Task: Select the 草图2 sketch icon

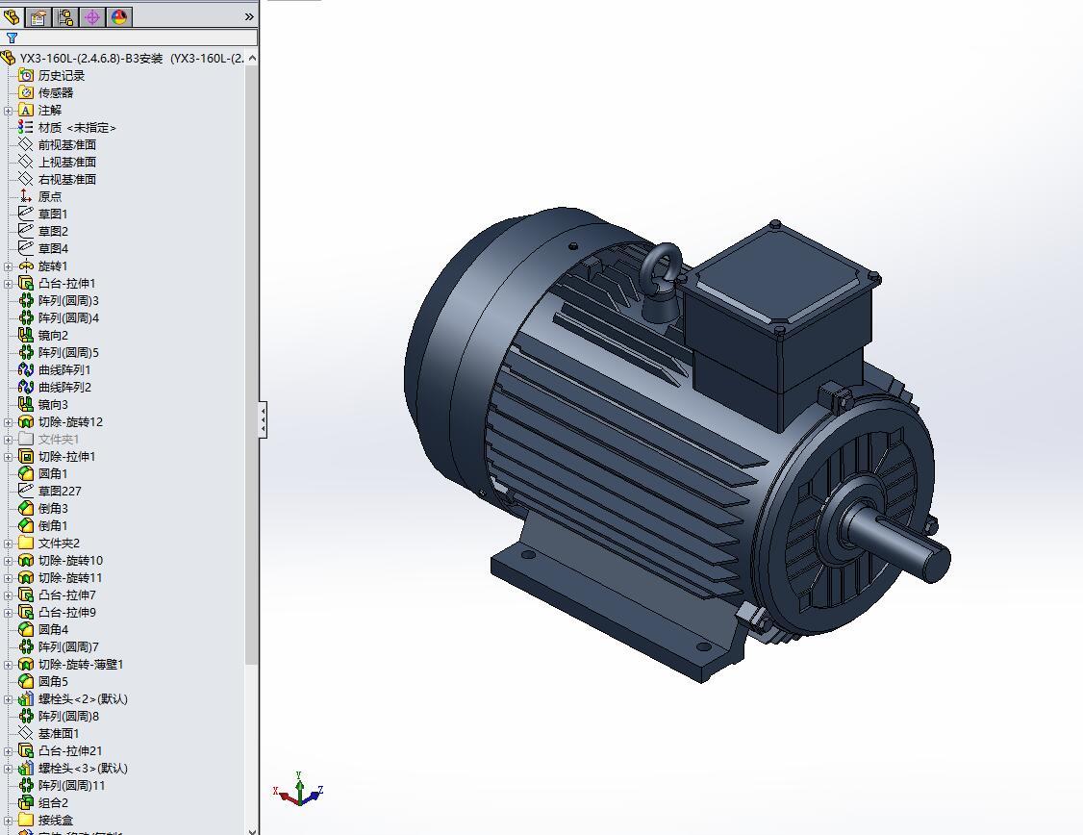Action: click(26, 231)
